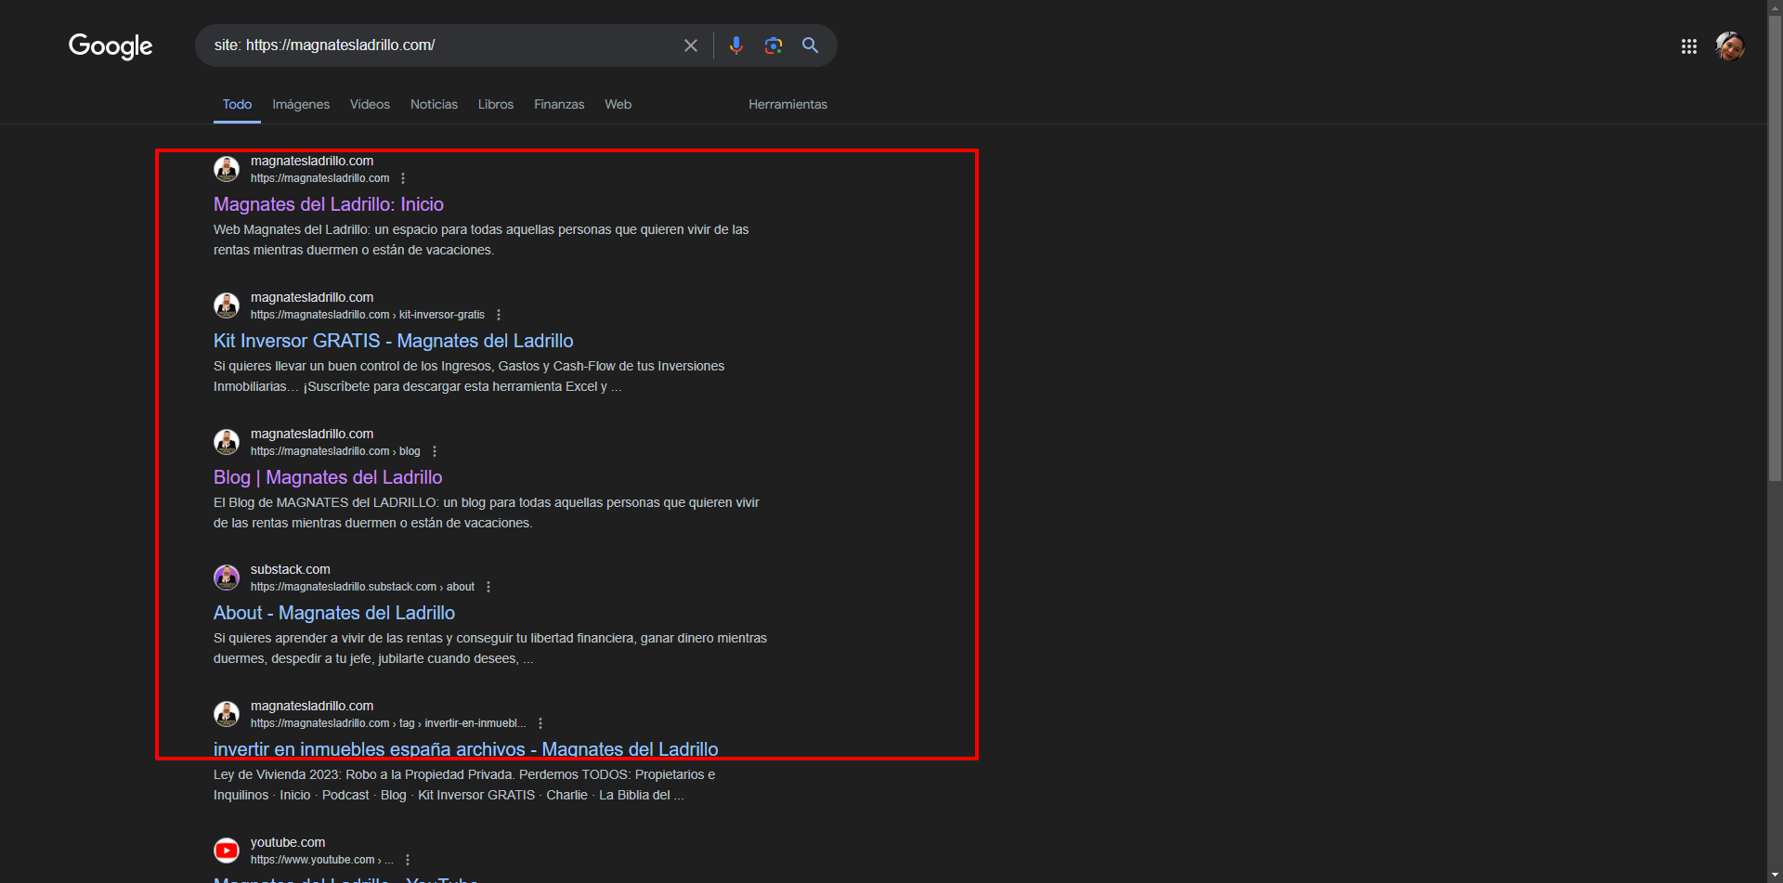
Task: Open Google Lens image search
Action: pyautogui.click(x=774, y=45)
